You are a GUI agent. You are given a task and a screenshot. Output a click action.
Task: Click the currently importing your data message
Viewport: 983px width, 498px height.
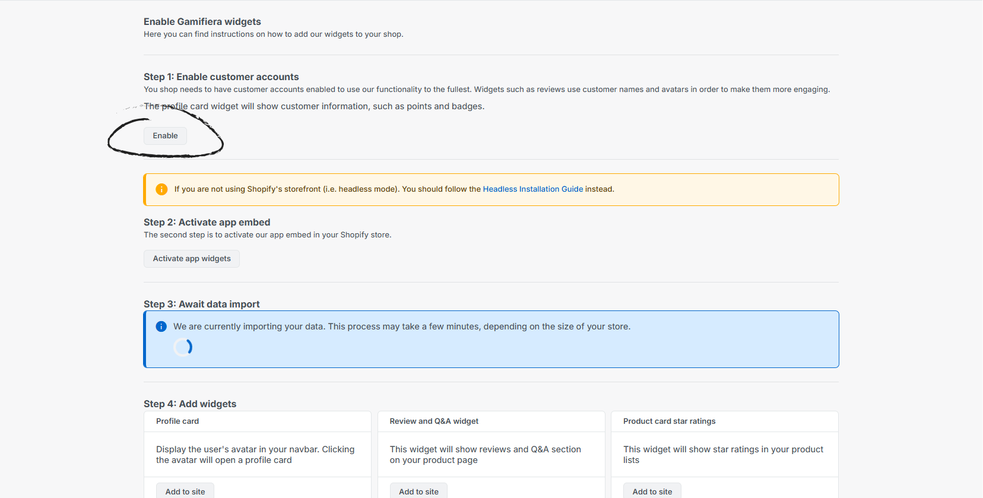click(401, 326)
